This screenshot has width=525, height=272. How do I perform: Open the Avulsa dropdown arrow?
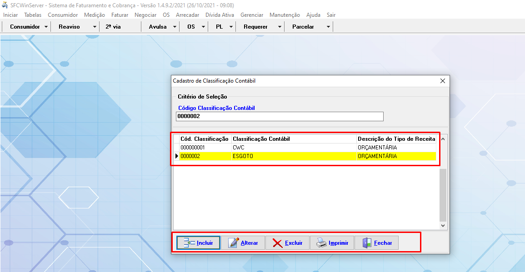point(175,27)
